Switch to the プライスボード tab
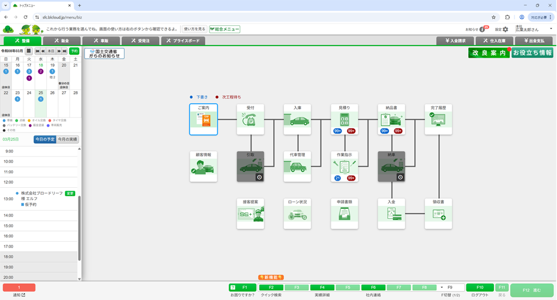Image resolution: width=557 pixels, height=300 pixels. click(182, 41)
